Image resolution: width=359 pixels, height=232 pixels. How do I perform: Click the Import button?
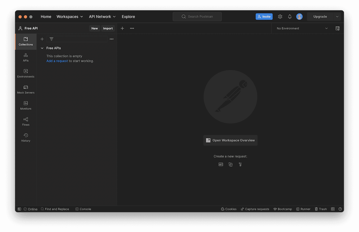(x=108, y=28)
